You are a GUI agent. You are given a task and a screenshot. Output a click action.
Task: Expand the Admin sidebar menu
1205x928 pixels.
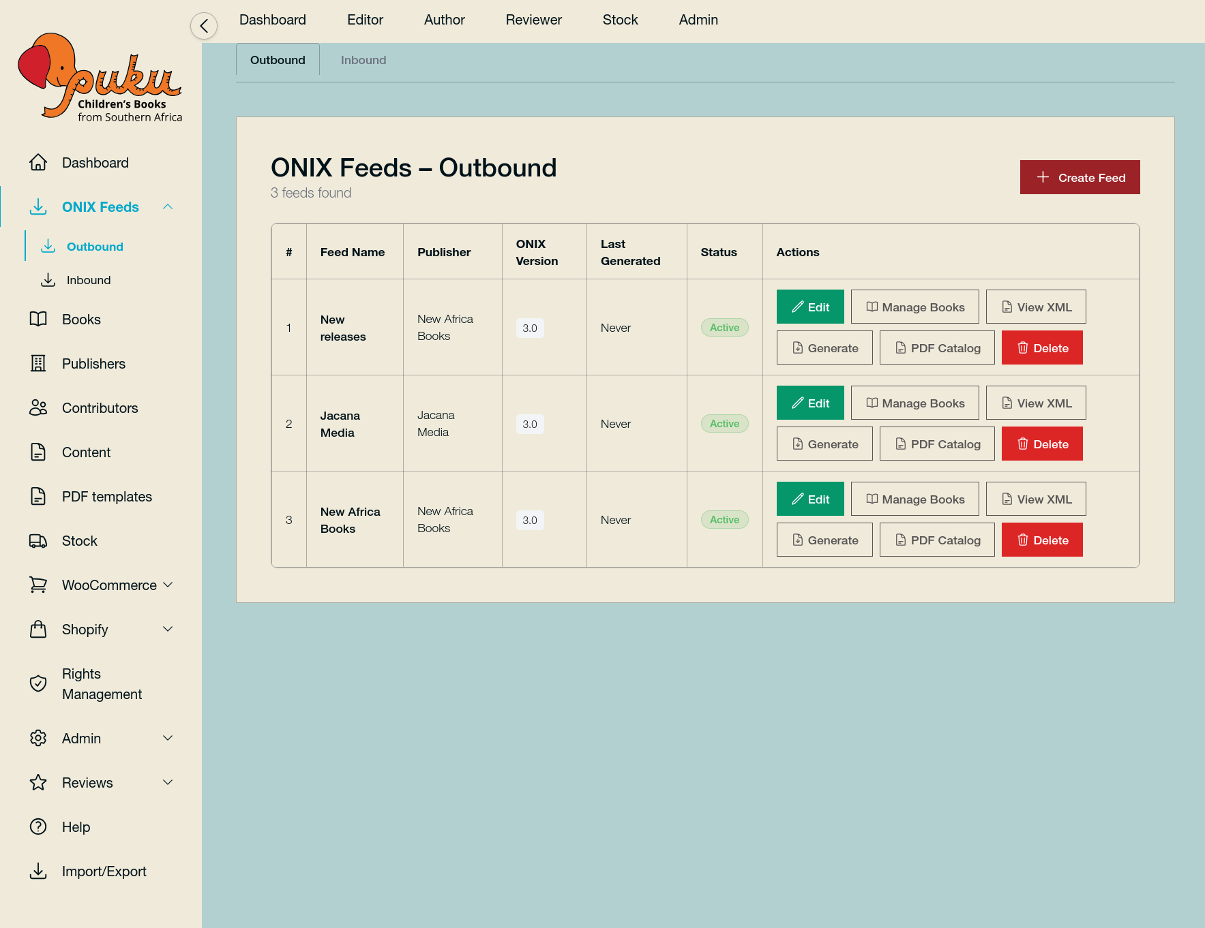pos(168,739)
